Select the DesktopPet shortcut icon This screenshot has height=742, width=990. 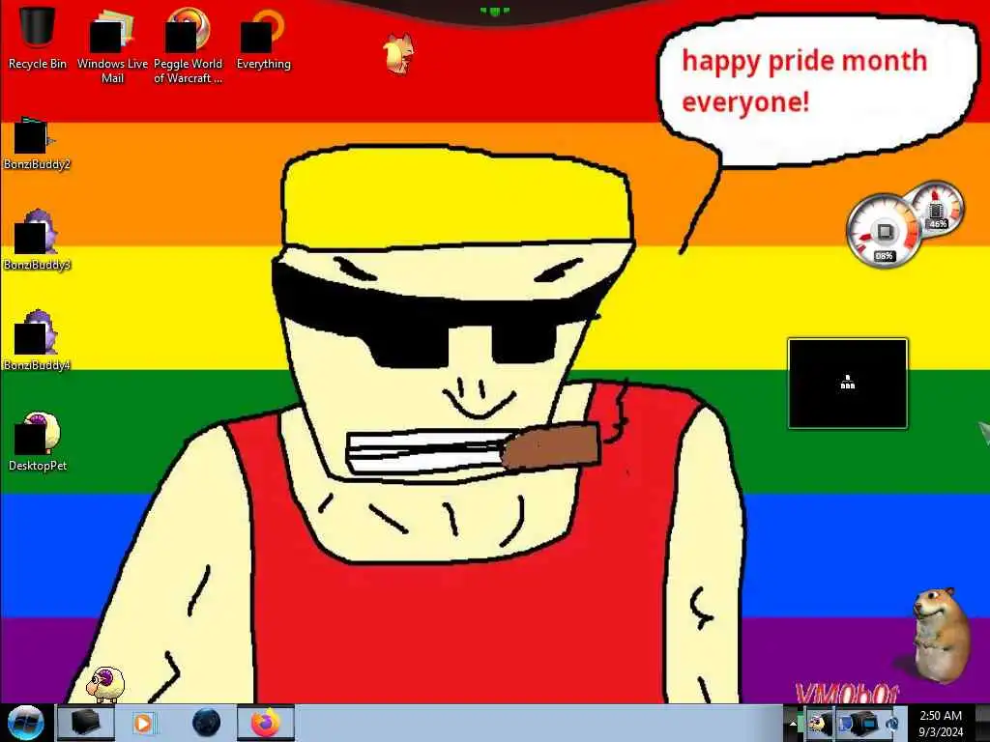click(38, 442)
